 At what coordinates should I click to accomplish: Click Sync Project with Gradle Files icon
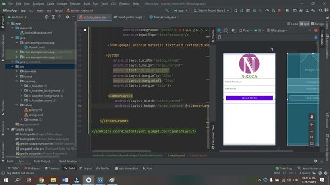tap(301, 10)
